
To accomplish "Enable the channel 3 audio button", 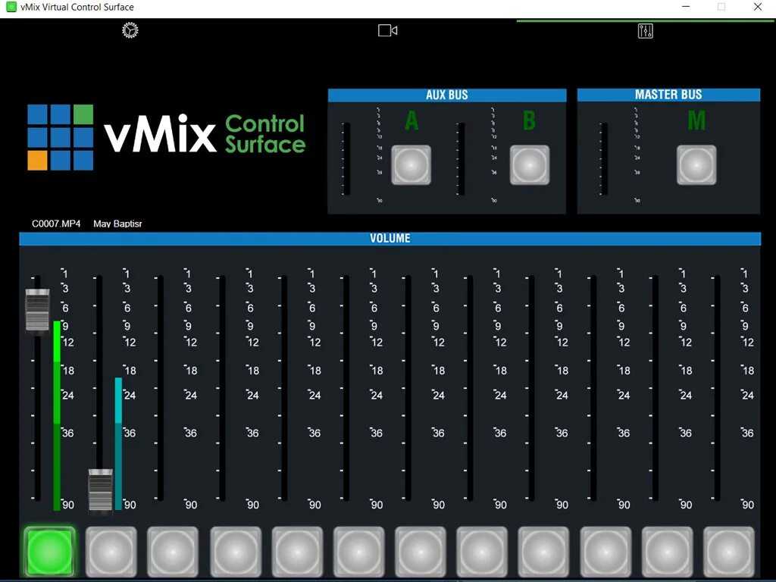I will coord(173,552).
